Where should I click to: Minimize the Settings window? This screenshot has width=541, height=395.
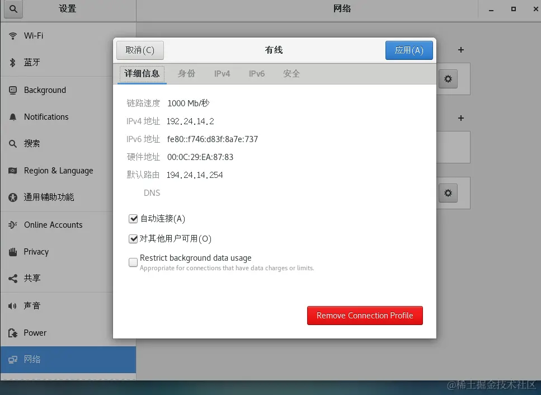pos(491,10)
